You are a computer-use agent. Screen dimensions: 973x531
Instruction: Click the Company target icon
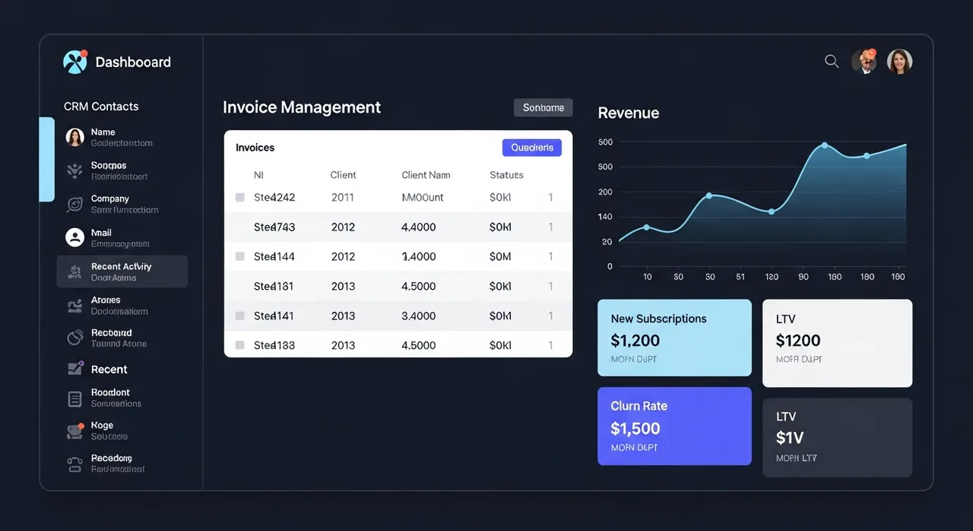[74, 204]
